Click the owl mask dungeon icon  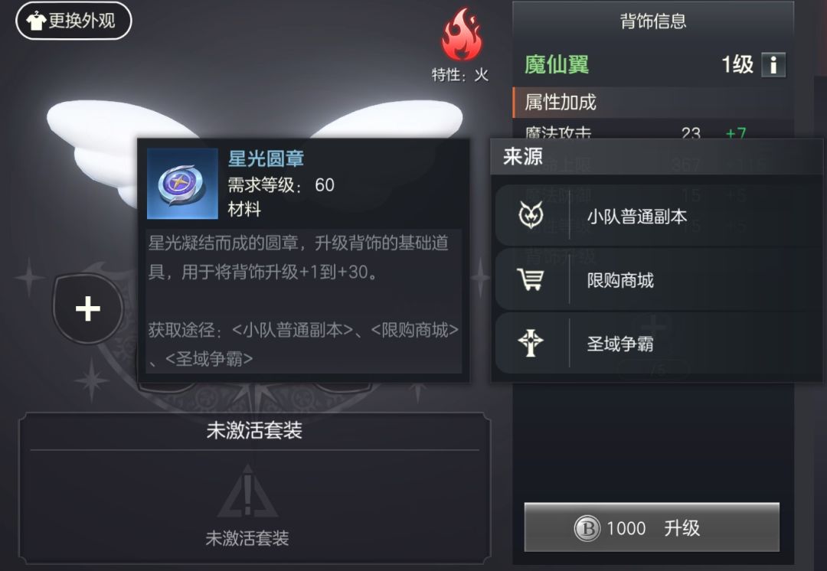point(531,215)
